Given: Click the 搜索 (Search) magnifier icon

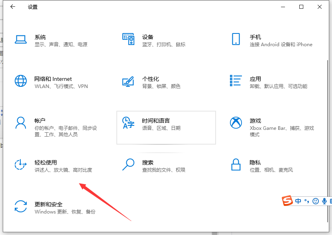Looking at the screenshot, I should coord(128,164).
